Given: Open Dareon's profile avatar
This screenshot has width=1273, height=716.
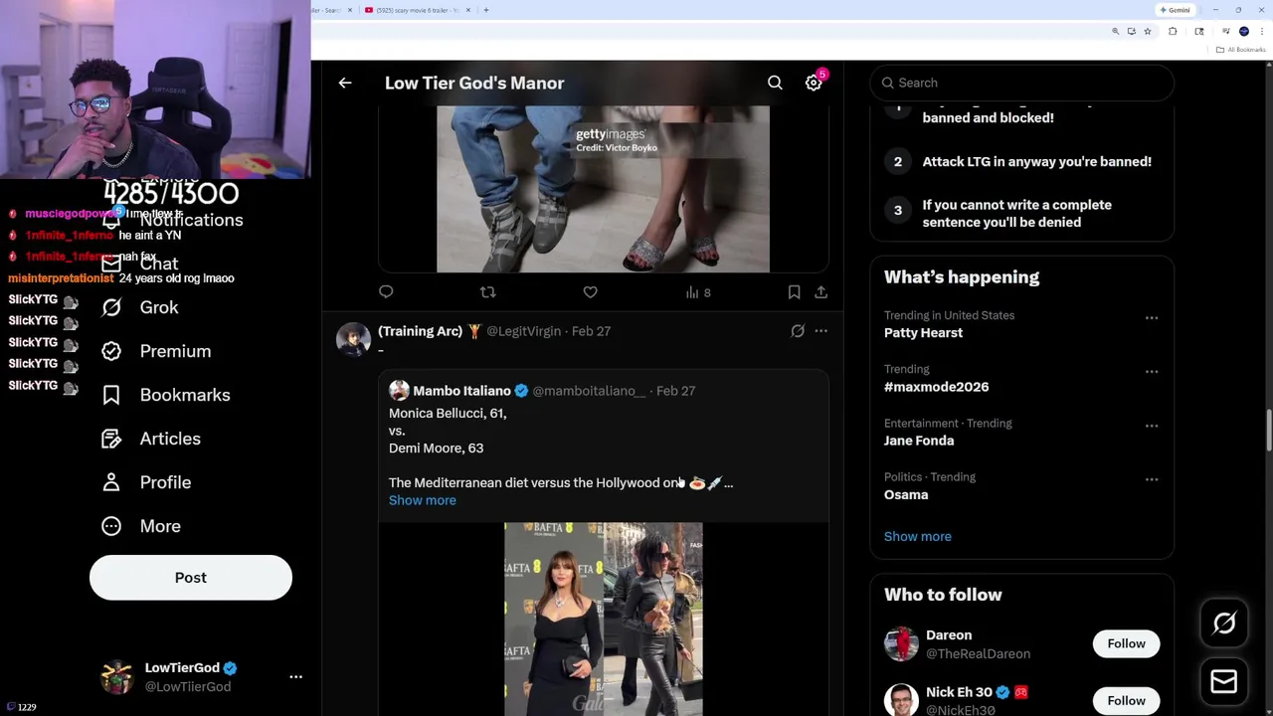Looking at the screenshot, I should pos(901,644).
